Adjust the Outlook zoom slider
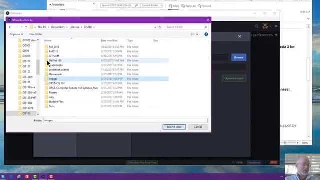This screenshot has height=180, width=320. 285,143
